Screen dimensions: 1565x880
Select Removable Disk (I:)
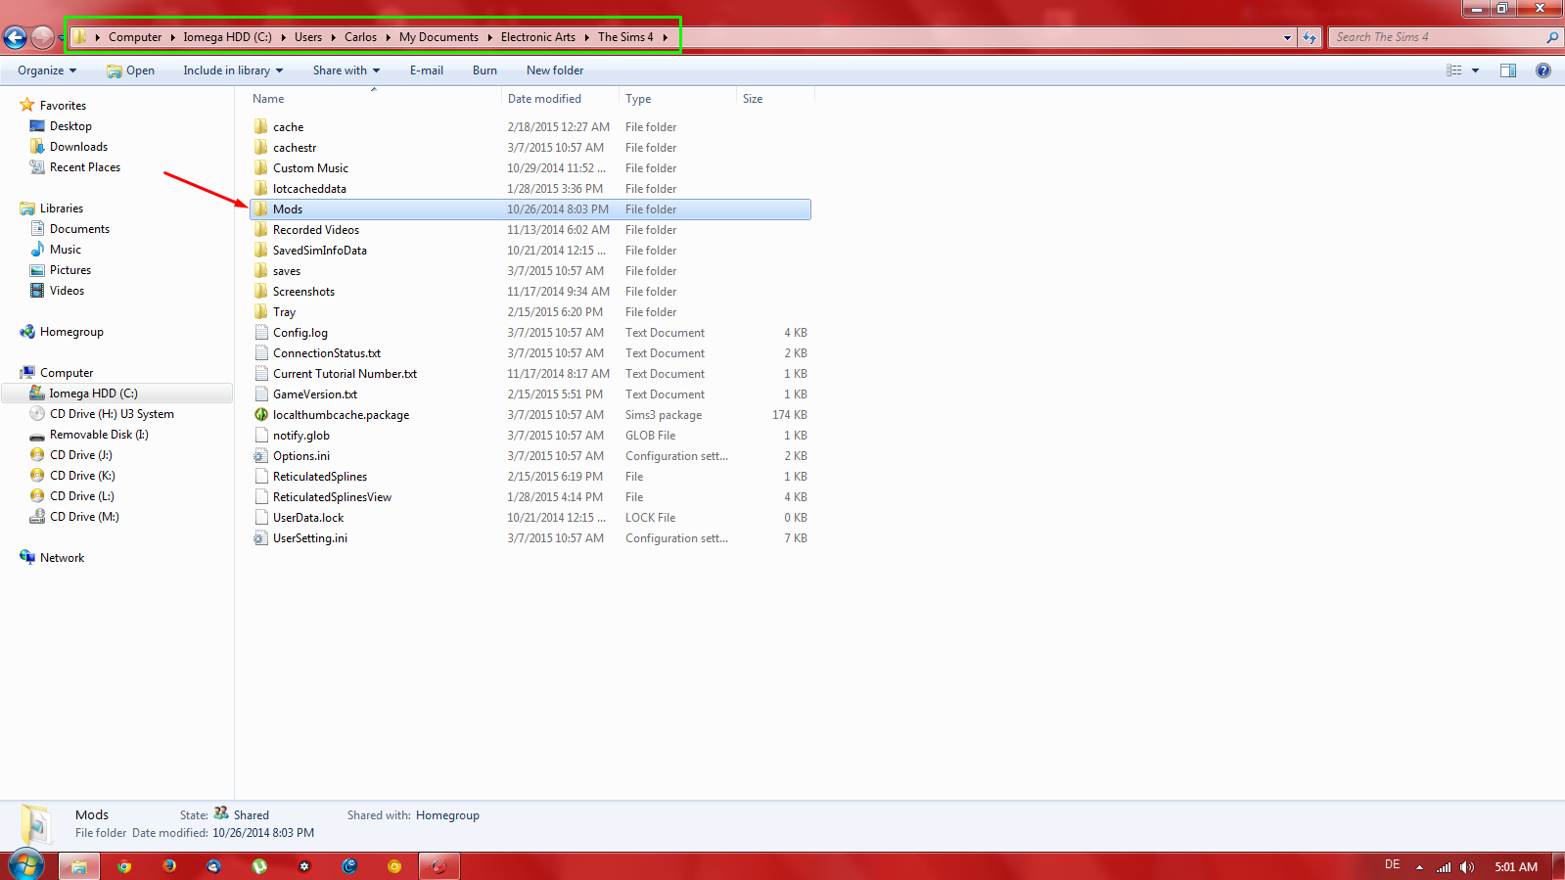coord(99,435)
